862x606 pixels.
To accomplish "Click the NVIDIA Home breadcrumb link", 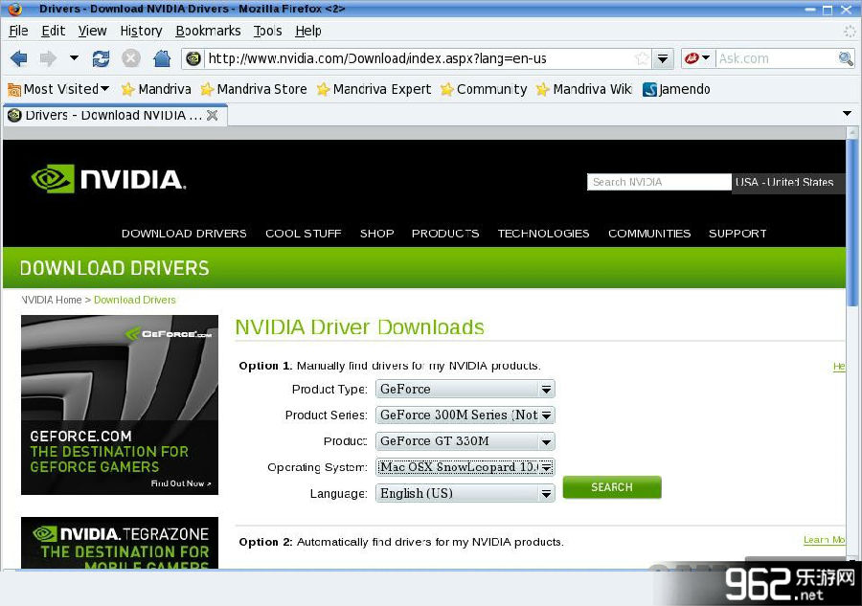I will point(51,300).
